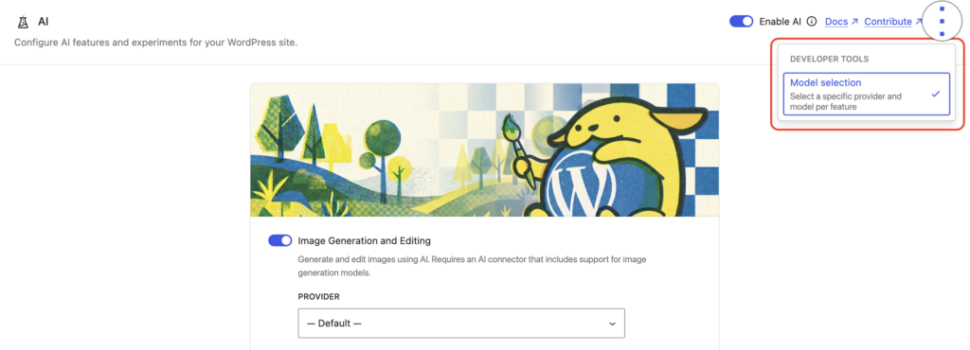Click the 'Image Generation and Editing' label
Viewport: 970px width, 350px height.
pos(365,240)
